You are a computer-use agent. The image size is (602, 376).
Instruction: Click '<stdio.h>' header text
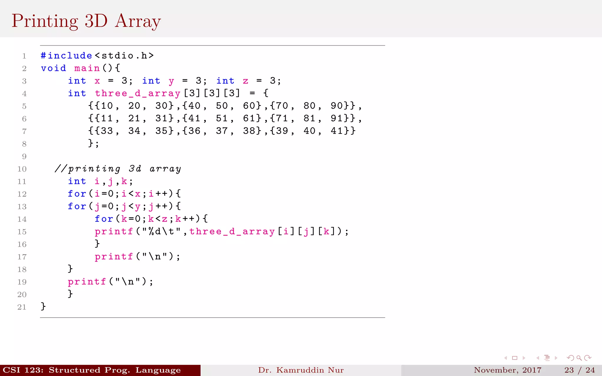click(x=124, y=56)
